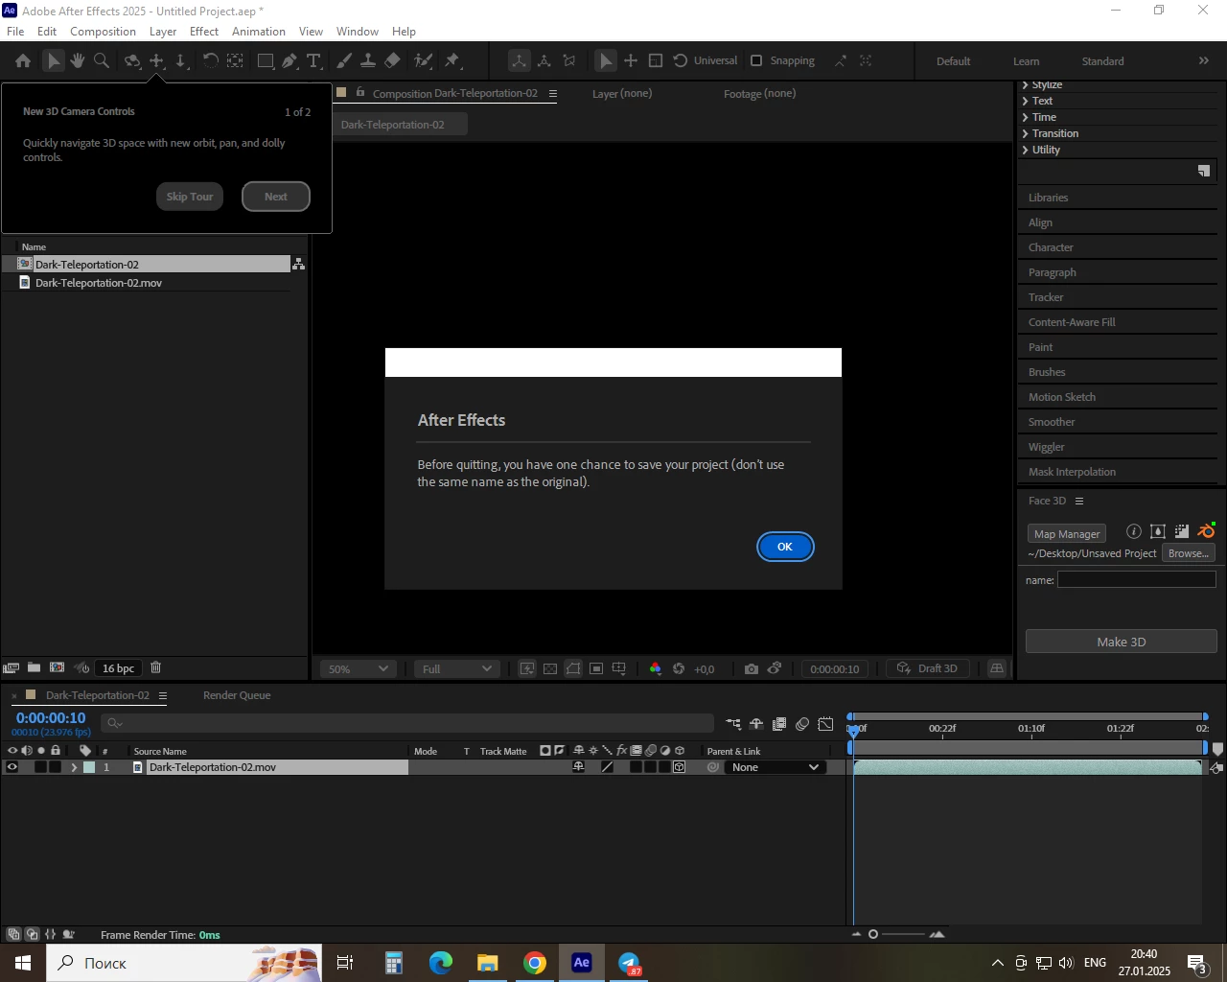Click the Make 3D button
The height and width of the screenshot is (982, 1227).
[x=1122, y=642]
